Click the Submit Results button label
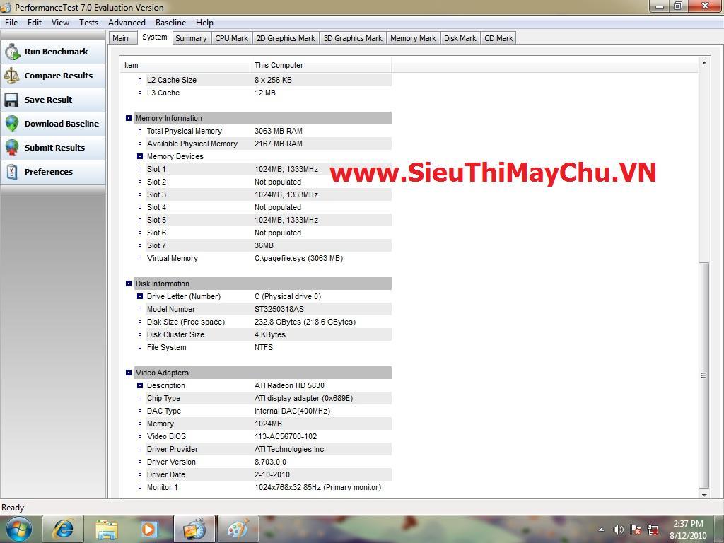This screenshot has width=724, height=543. [x=55, y=148]
